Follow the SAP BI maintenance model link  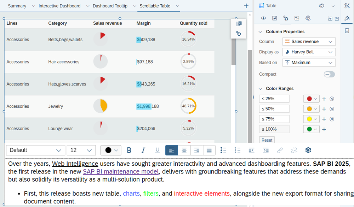coord(121,172)
